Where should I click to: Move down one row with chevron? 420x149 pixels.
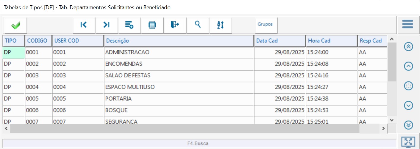[x=408, y=105]
